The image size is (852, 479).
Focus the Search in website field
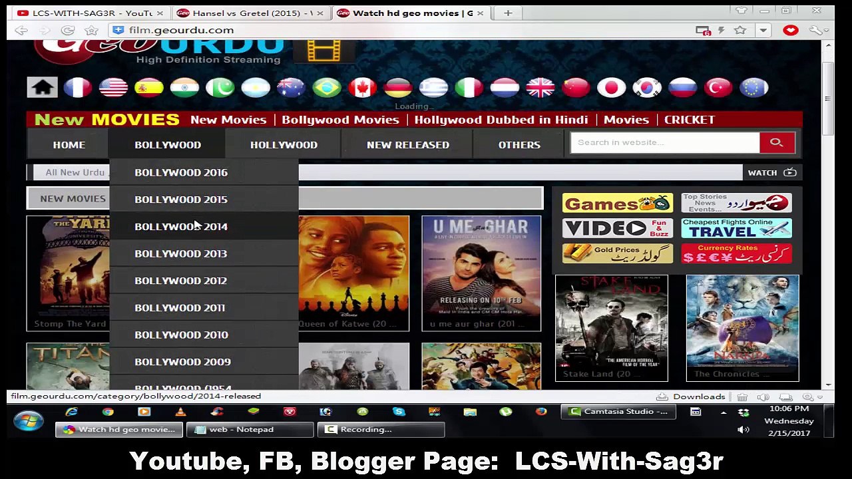click(665, 142)
